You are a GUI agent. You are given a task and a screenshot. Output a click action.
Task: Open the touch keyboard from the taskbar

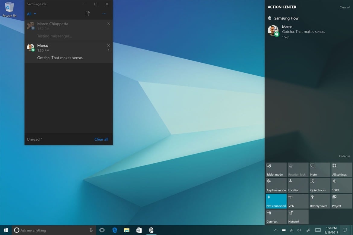tap(318, 230)
